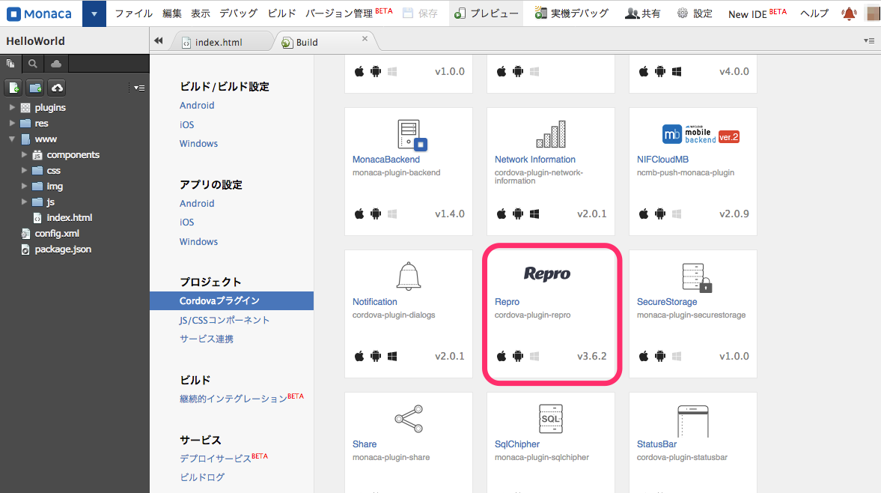Open Windows under ビルド/ビルド設定

click(198, 143)
